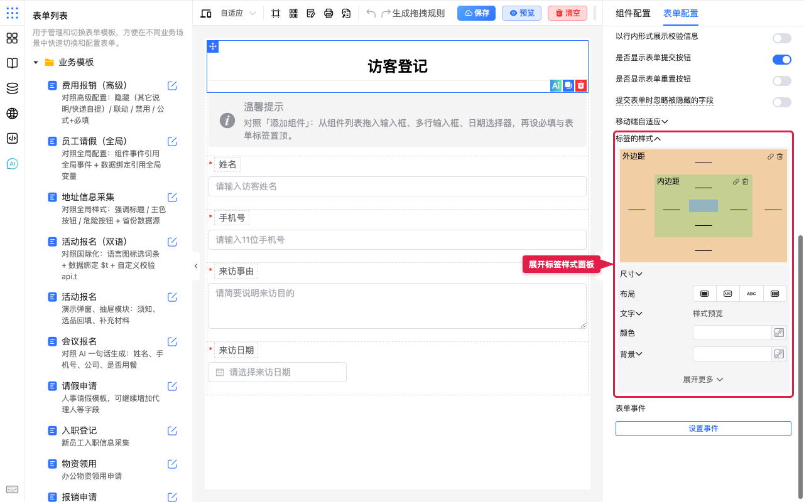Screen dimensions: 804x502
Task: Enable the 是否显示表单重置按钮 switch
Action: pos(781,81)
